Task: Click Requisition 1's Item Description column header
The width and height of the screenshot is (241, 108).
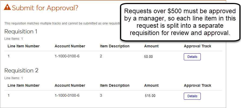Action: [x=114, y=46]
